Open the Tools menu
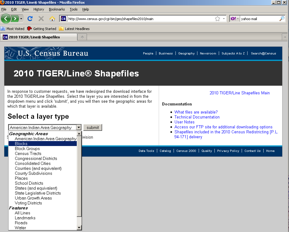This screenshot has width=289, height=232. [x=74, y=9]
